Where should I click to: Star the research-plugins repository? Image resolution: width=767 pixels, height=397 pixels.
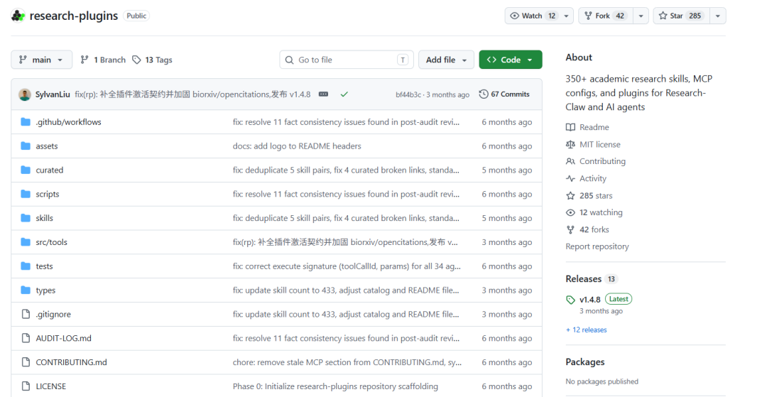click(x=681, y=16)
